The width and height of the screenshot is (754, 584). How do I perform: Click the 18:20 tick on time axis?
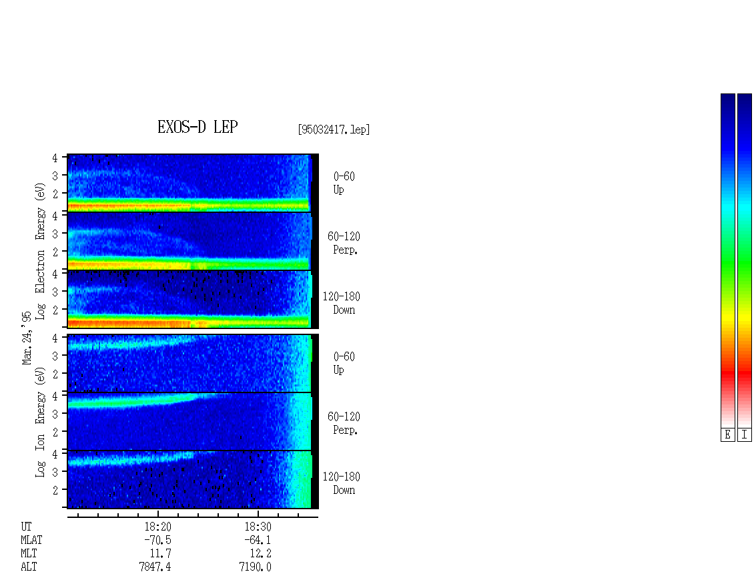157,514
